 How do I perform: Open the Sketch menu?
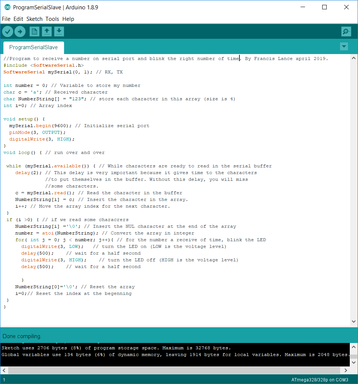click(35, 19)
